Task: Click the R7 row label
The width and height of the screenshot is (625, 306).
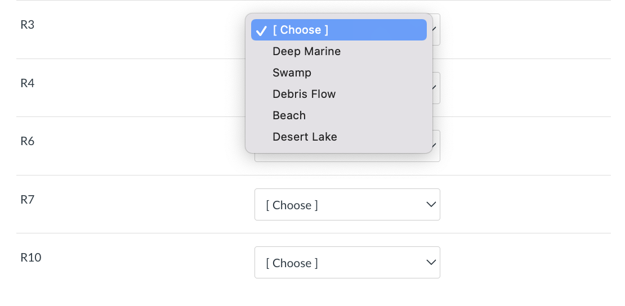Action: point(28,200)
